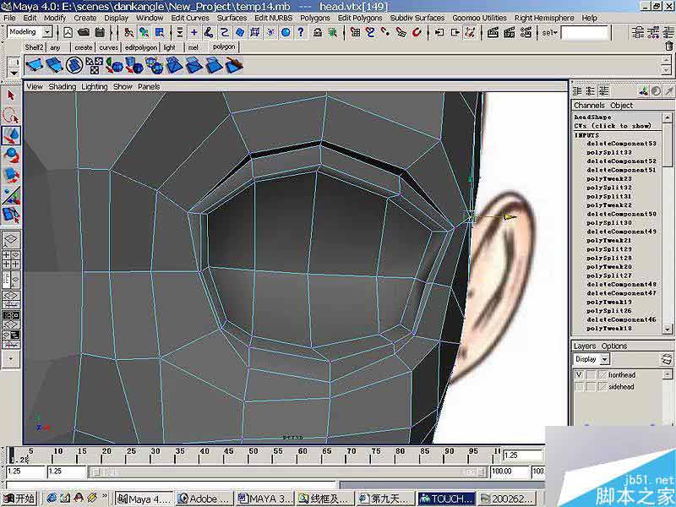Choose the Rotate tool in toolbox
Viewport: 676px width, 507px height.
point(11,155)
